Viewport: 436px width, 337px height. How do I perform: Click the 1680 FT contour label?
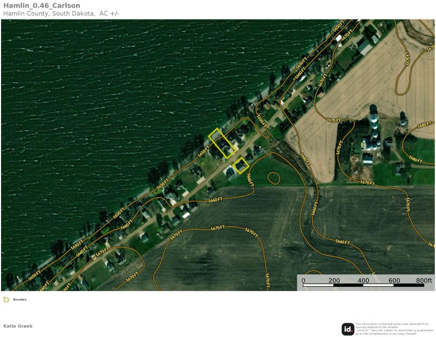(x=415, y=158)
